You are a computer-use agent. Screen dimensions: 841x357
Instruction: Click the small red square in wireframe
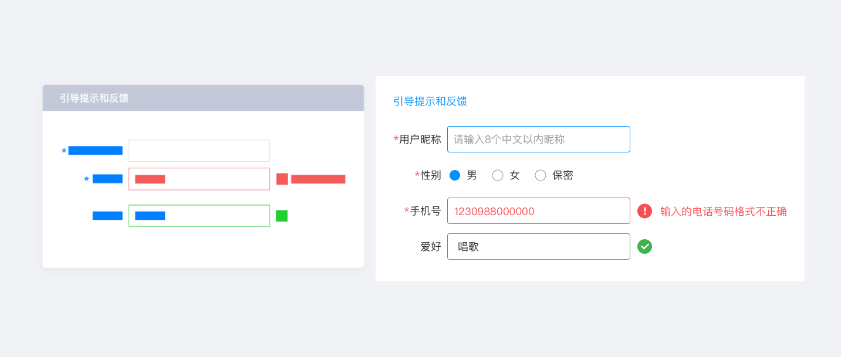[x=282, y=179]
